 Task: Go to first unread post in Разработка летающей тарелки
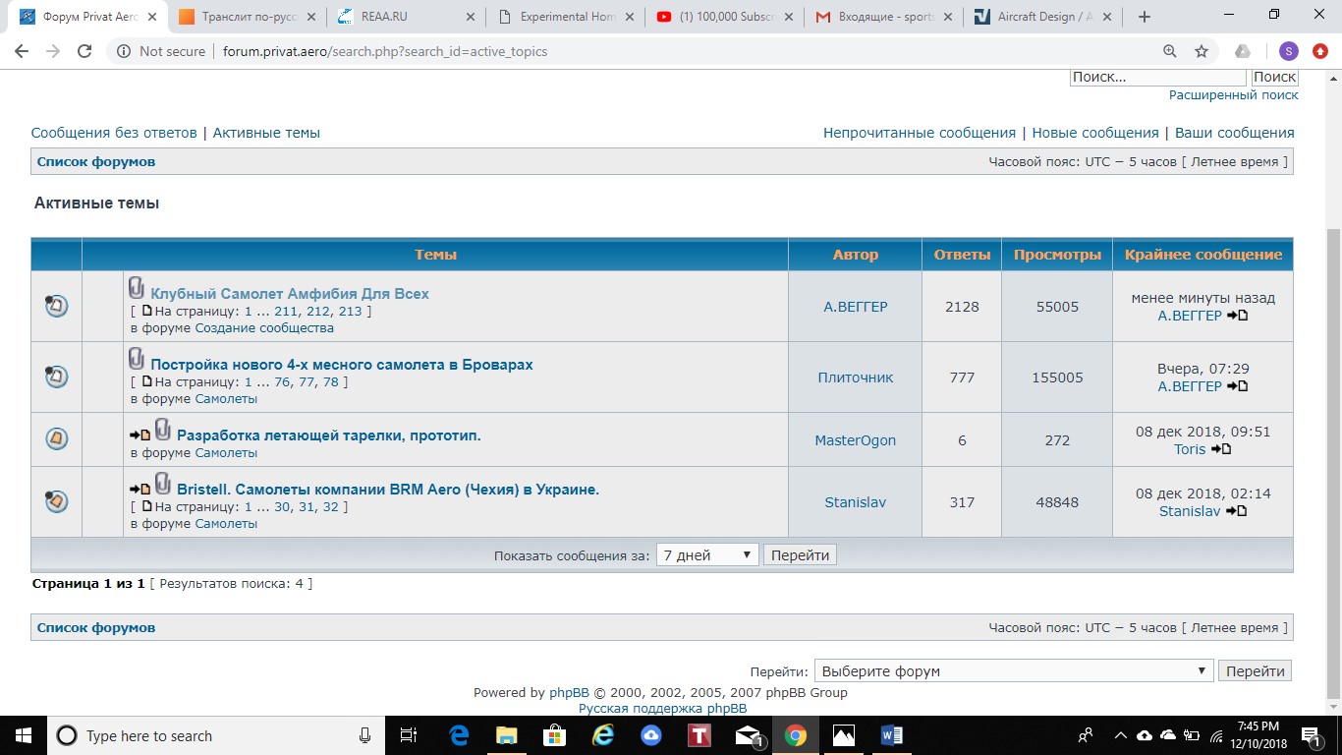140,435
